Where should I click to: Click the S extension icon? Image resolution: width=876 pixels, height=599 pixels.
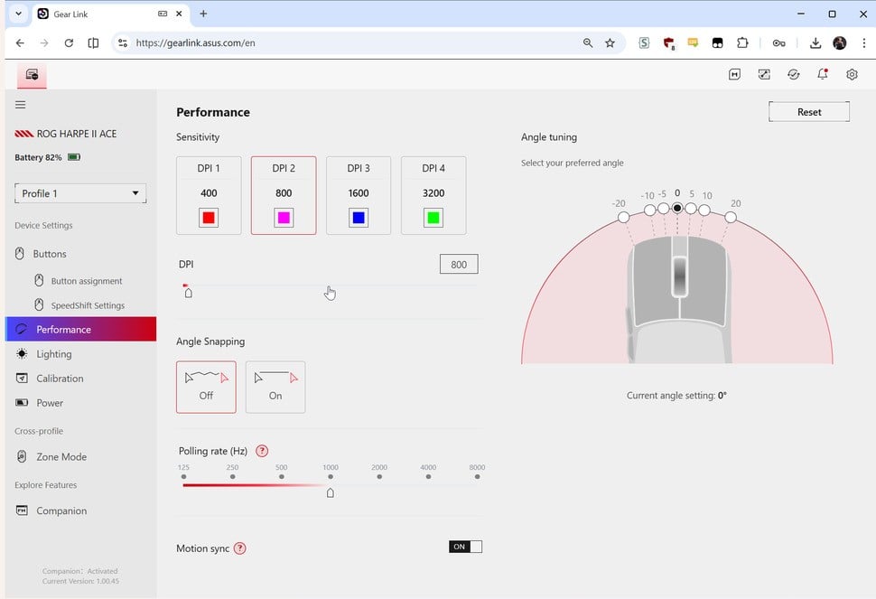[x=644, y=43]
